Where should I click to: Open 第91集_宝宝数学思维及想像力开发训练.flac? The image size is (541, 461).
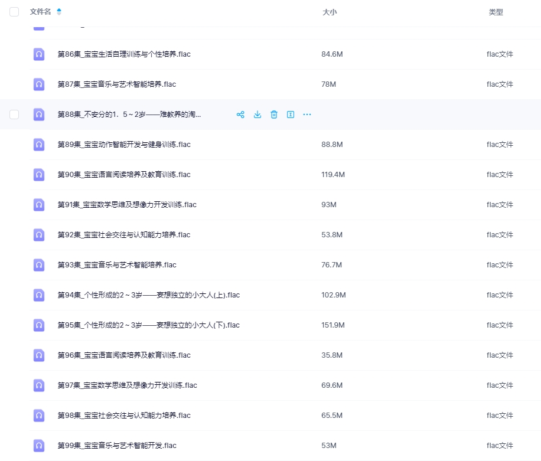127,204
